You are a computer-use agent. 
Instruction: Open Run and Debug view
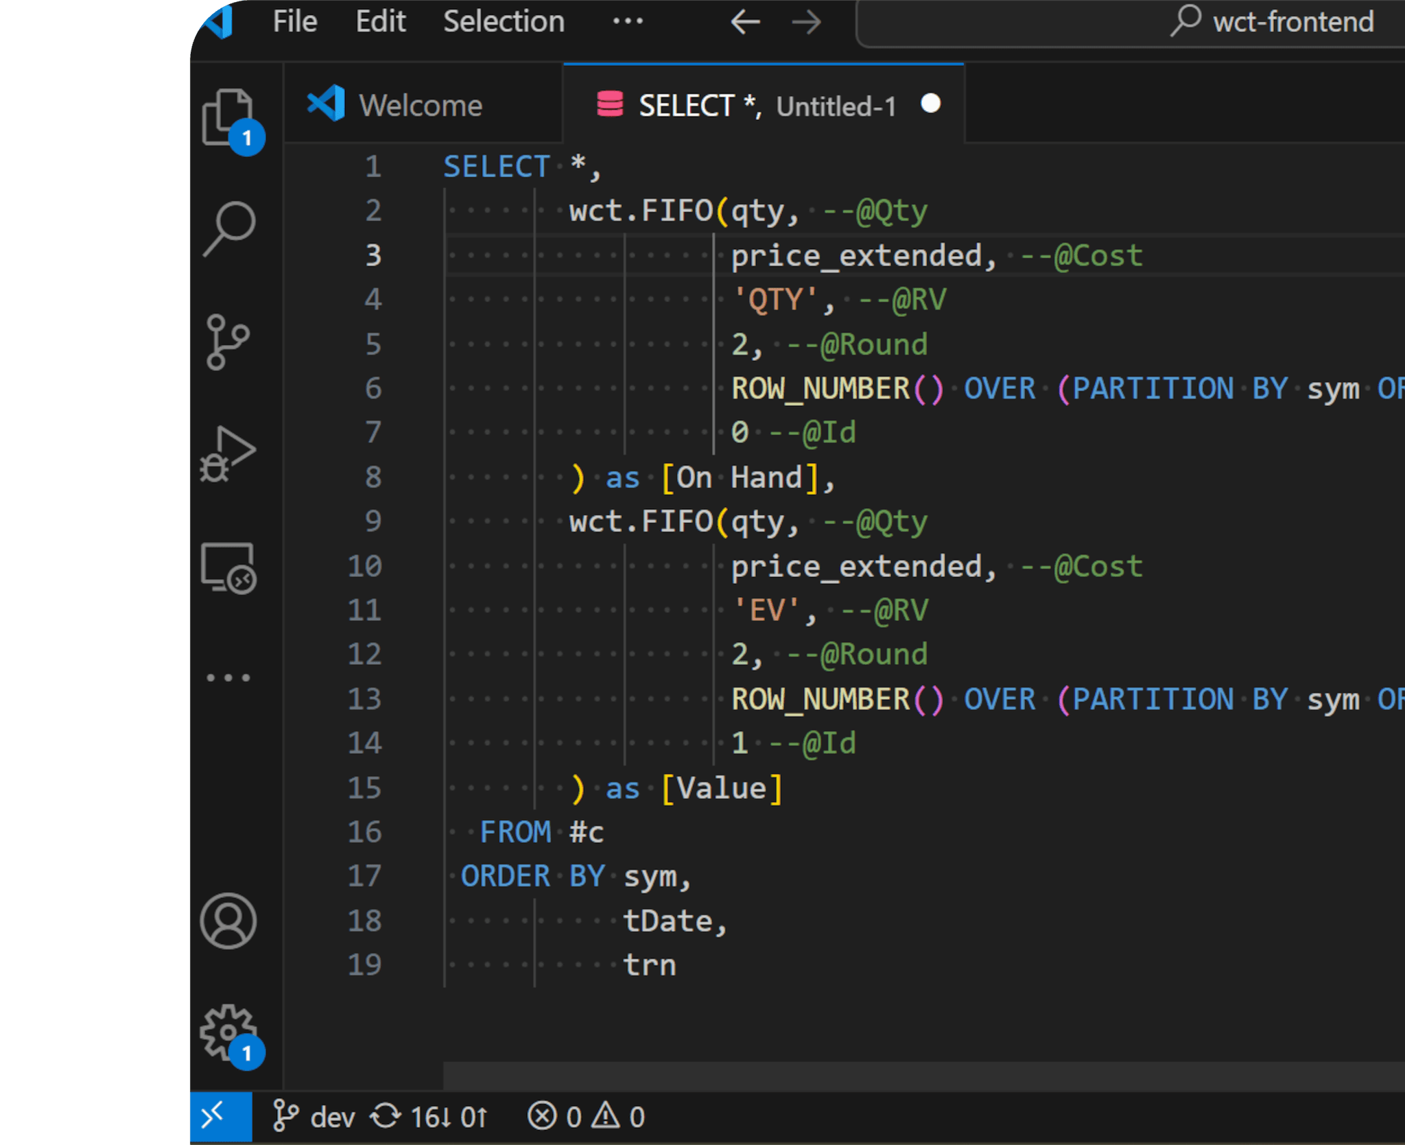pos(228,455)
